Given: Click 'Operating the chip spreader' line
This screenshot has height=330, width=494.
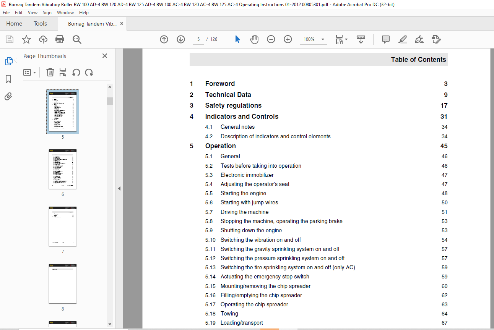Looking at the screenshot, I should [x=254, y=304].
